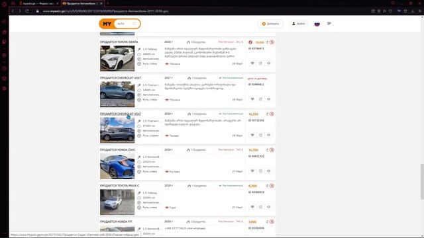Open 2017 Продается Chevrolet Volt title
This screenshot has width=424, height=238.
pos(121,78)
